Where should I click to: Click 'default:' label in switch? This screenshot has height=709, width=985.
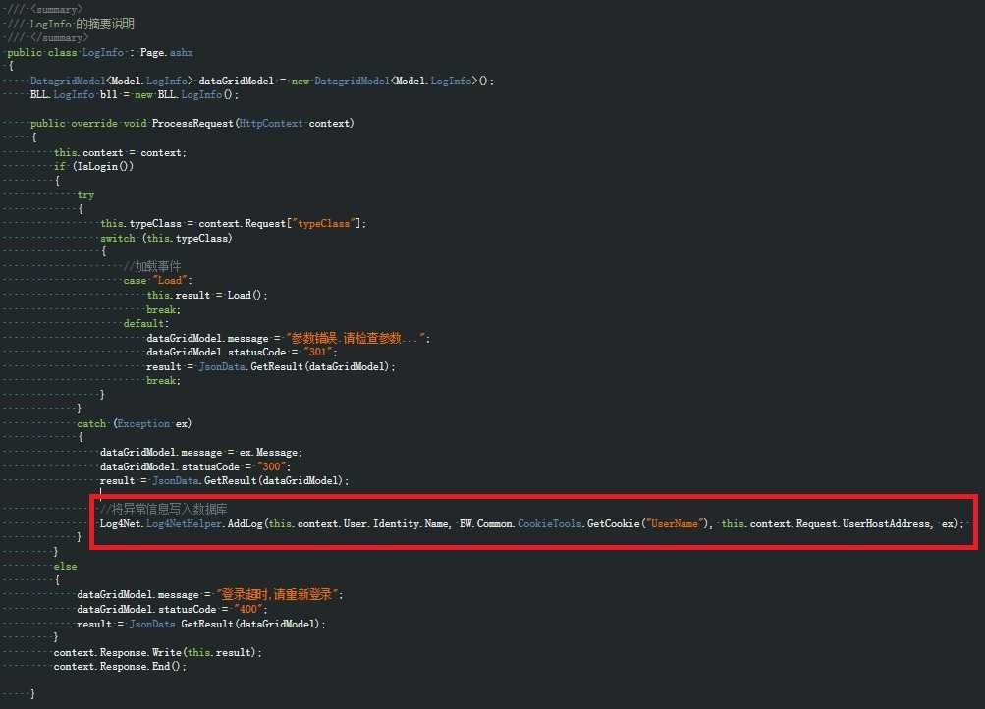(x=146, y=323)
